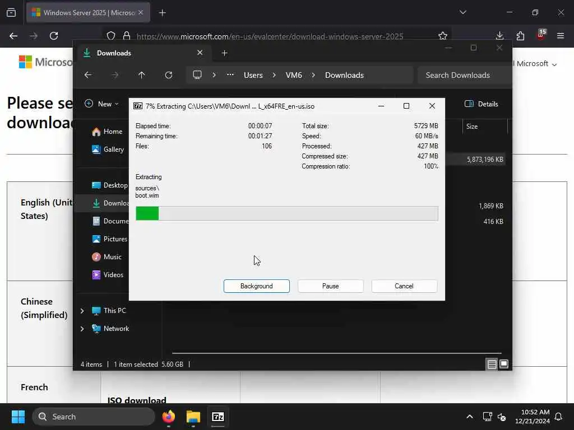Expand chevron after the PC icon
The width and height of the screenshot is (574, 430).
214,75
